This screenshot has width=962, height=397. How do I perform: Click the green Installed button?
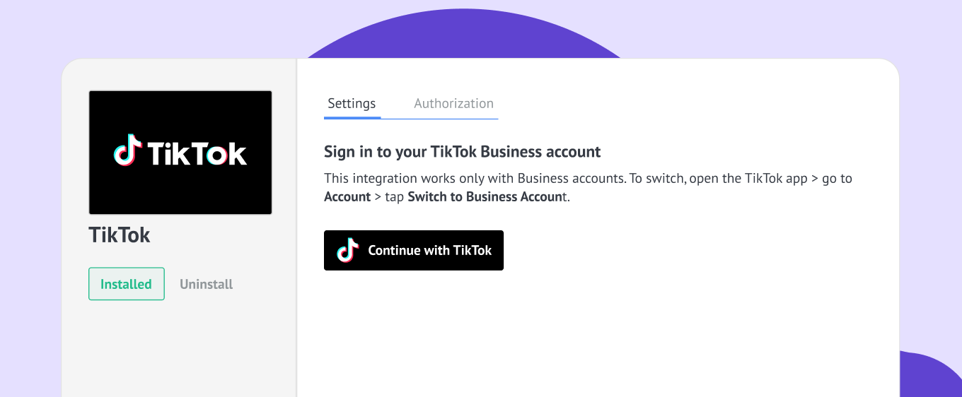tap(126, 284)
